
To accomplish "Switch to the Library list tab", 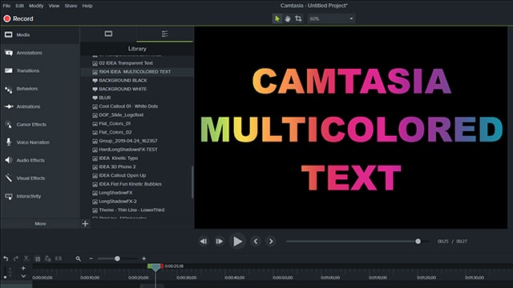I will point(164,34).
